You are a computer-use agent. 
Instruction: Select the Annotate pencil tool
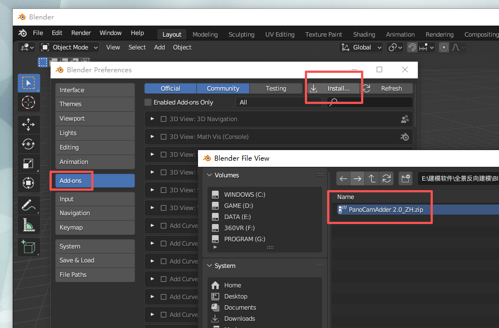[28, 205]
